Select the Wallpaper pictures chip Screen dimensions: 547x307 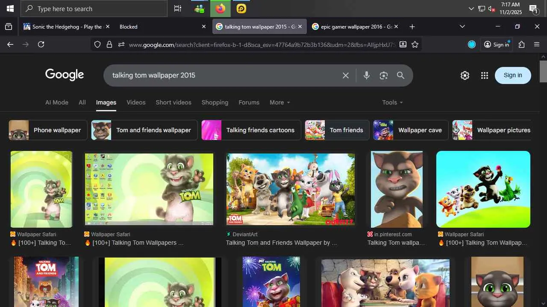pyautogui.click(x=491, y=130)
